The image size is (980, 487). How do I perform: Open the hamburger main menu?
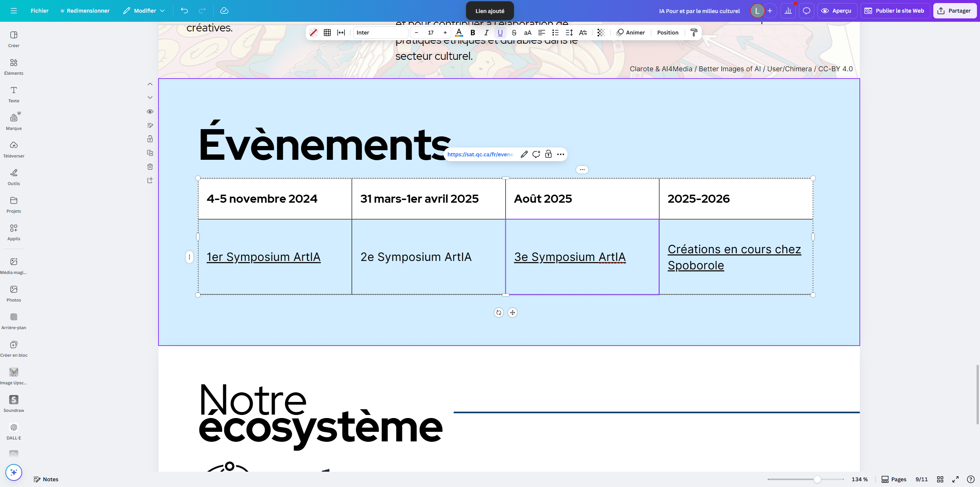pos(14,11)
